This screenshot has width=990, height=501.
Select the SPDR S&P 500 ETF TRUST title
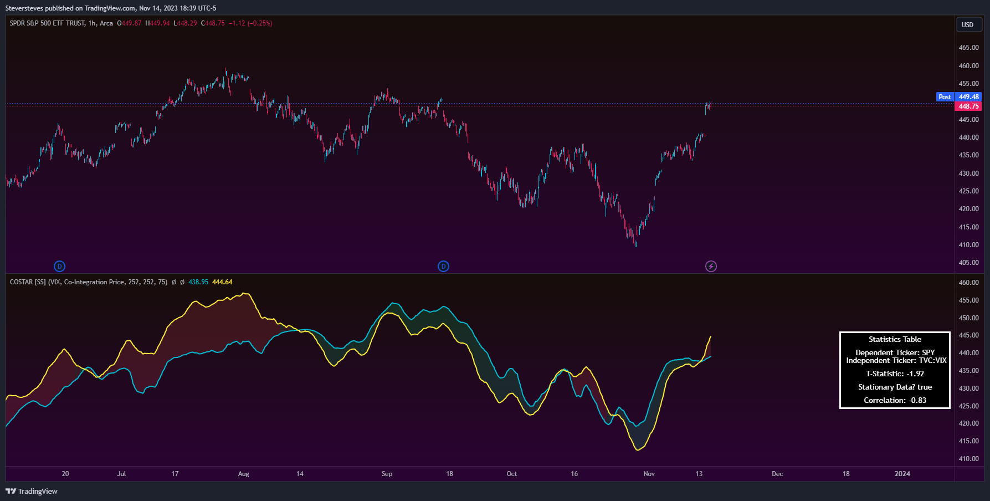point(48,23)
